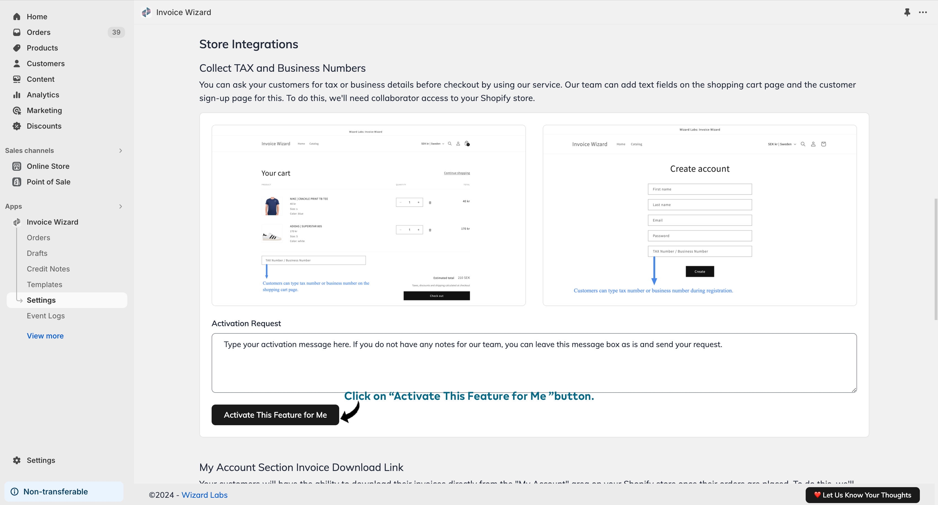938x505 pixels.
Task: Open Invoice Wizard Orders submenu item
Action: (39, 238)
